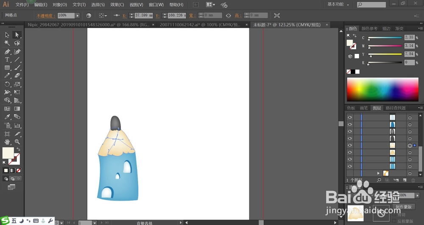
Task: Click the 不透明度 link in control bar
Action: click(x=46, y=16)
